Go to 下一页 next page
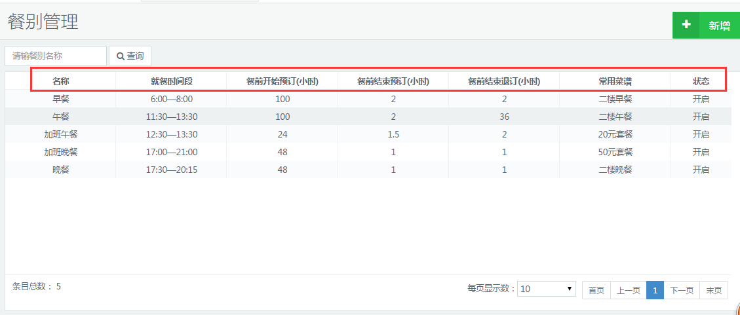The image size is (740, 315). [682, 290]
